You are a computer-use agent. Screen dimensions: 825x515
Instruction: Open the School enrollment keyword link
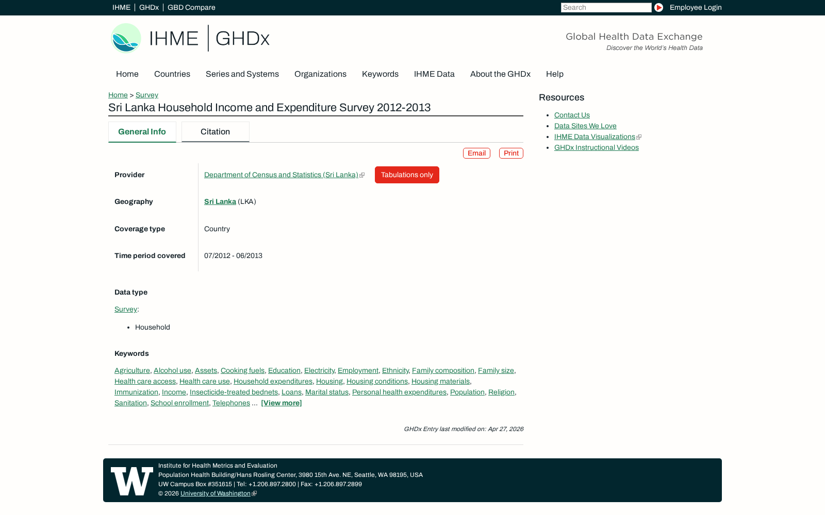[x=179, y=403]
